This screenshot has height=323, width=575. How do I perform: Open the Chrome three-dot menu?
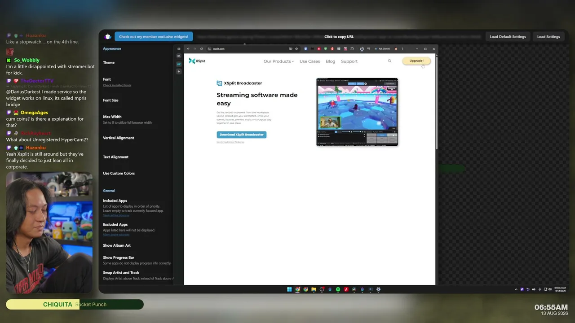(x=402, y=49)
